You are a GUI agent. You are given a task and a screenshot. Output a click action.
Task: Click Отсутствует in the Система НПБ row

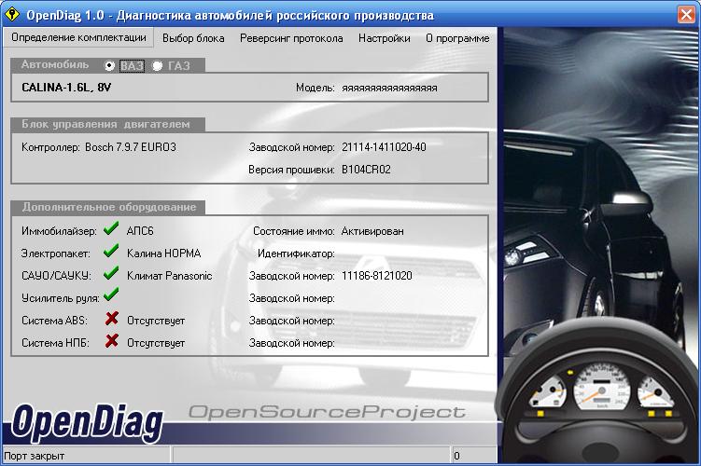coord(156,343)
